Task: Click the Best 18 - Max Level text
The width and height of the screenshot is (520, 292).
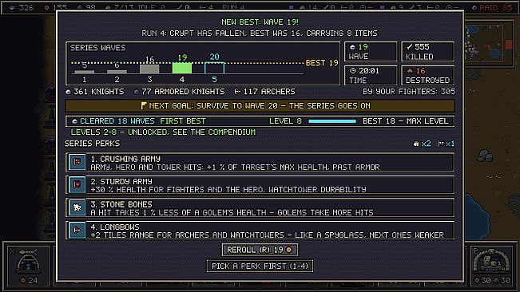Action: 406,121
